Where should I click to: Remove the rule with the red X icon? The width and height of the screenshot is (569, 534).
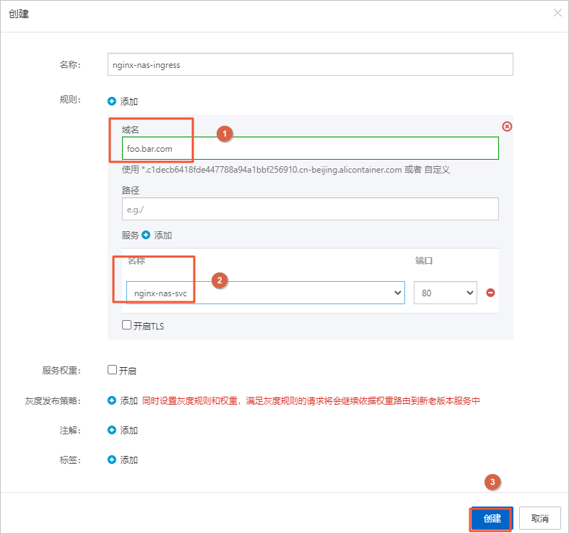[507, 126]
